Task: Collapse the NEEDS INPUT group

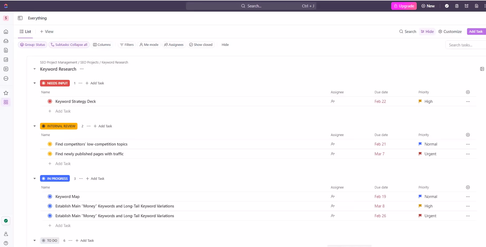Action: tap(35, 83)
